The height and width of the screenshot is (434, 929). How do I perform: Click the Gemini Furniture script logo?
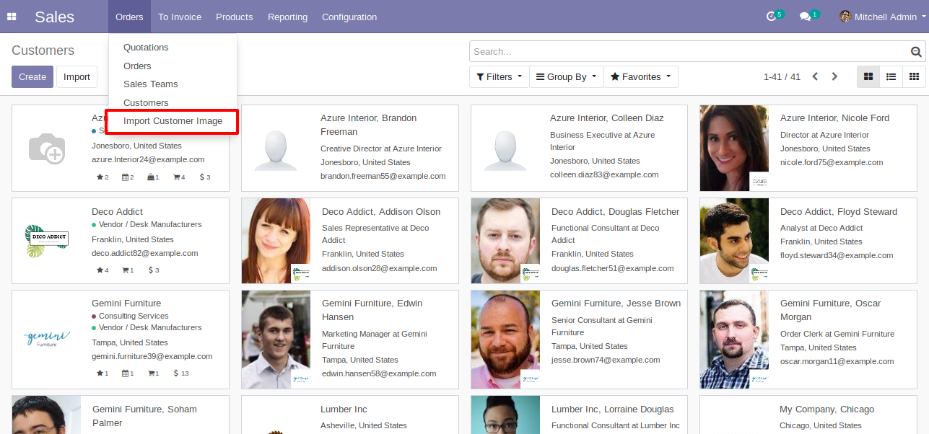coord(46,338)
